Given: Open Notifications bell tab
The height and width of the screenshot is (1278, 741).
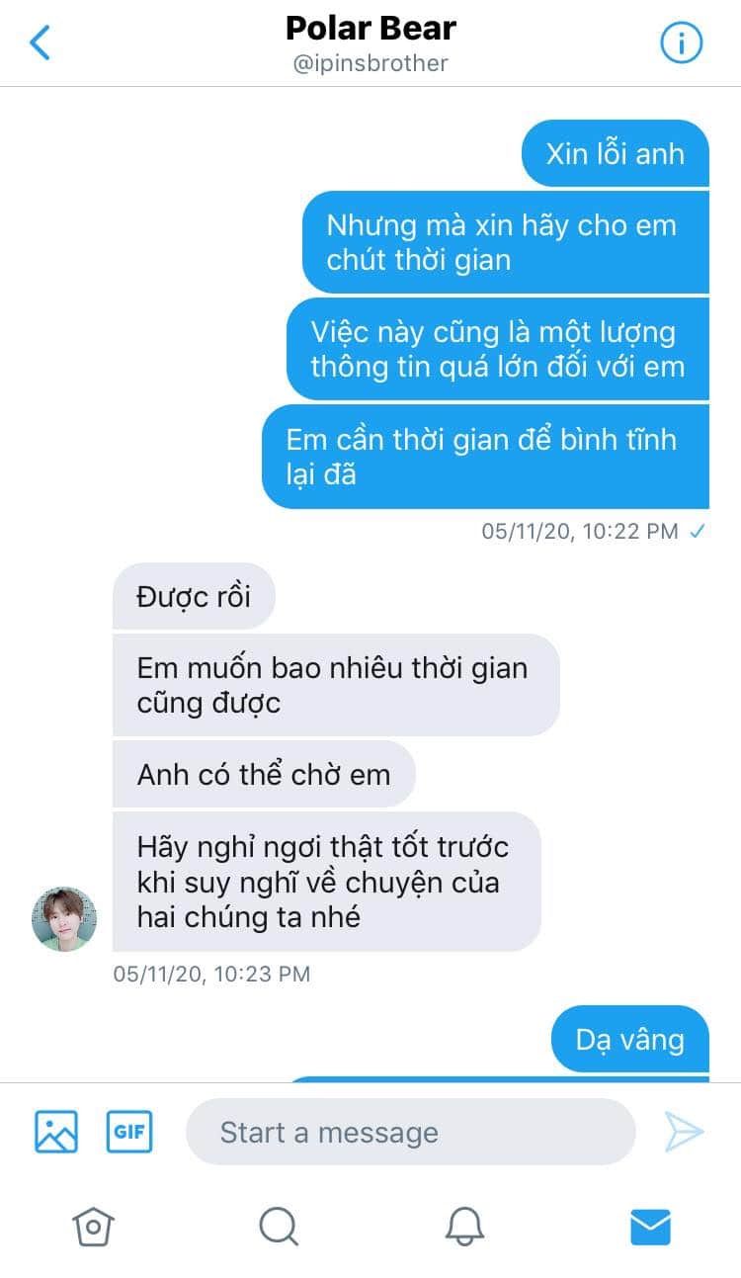Looking at the screenshot, I should (464, 1227).
